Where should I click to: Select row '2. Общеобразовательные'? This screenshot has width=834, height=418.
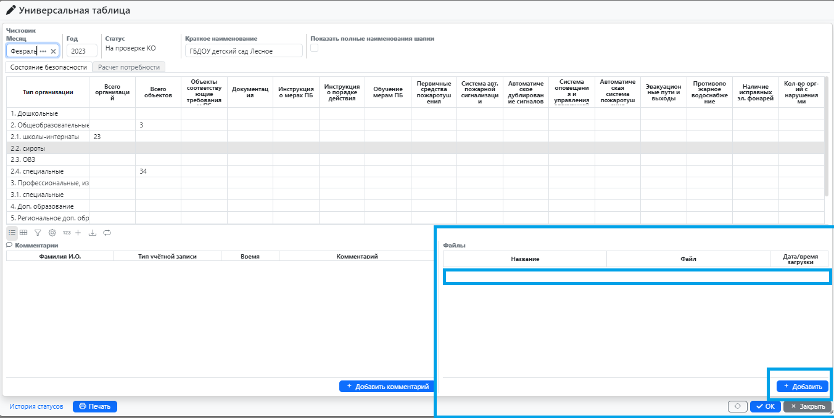point(416,125)
